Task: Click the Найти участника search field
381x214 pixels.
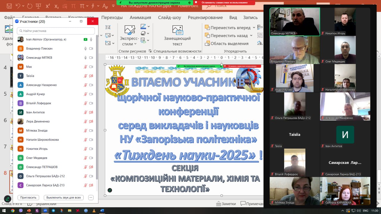Action: (56, 31)
